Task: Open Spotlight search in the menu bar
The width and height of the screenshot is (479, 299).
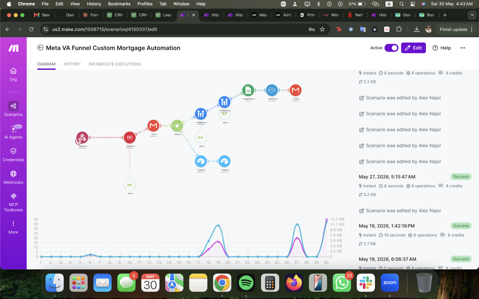Action: [x=401, y=4]
